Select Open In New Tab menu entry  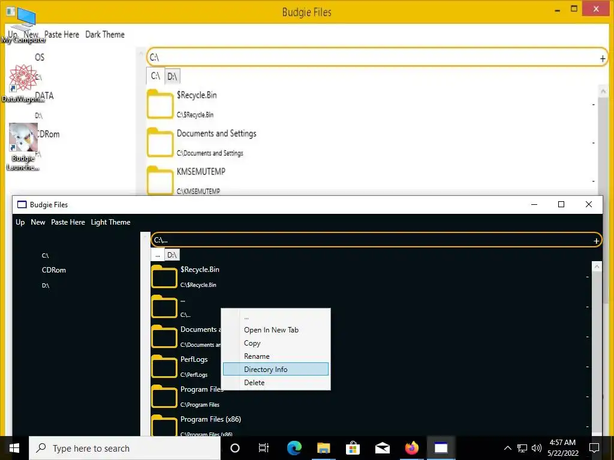coord(271,330)
